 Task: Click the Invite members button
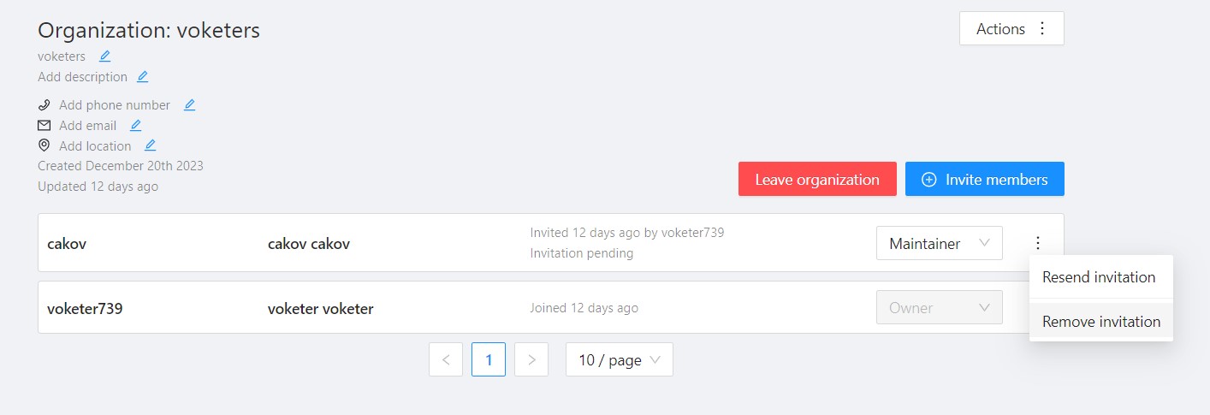tap(984, 180)
